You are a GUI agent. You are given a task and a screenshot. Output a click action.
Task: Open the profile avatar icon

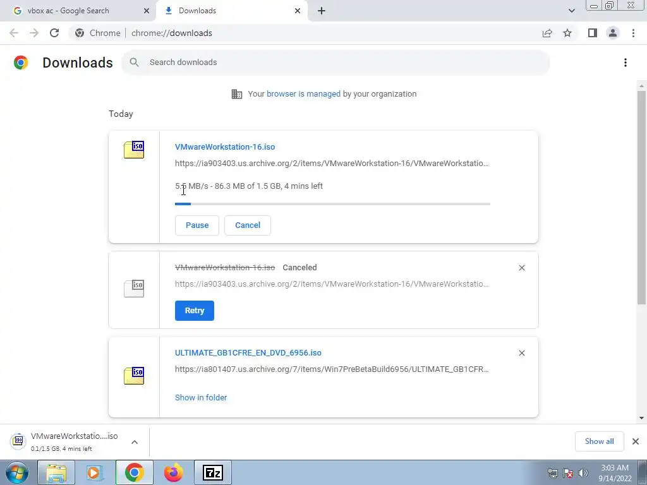pyautogui.click(x=613, y=33)
